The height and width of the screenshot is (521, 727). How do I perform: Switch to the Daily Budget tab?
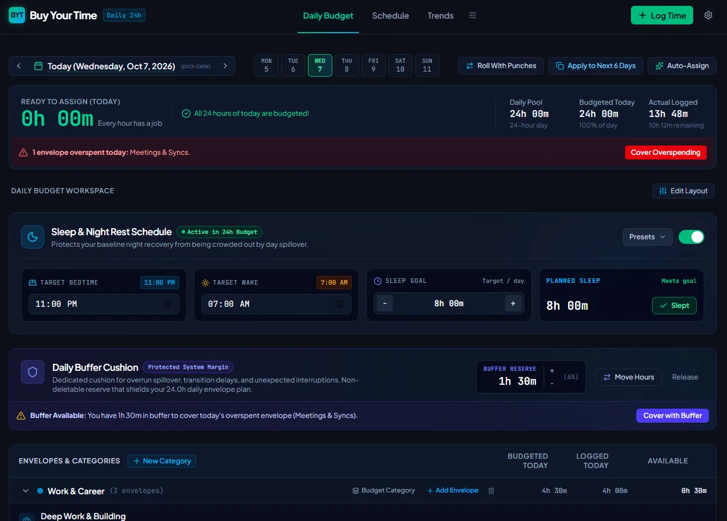pyautogui.click(x=328, y=16)
